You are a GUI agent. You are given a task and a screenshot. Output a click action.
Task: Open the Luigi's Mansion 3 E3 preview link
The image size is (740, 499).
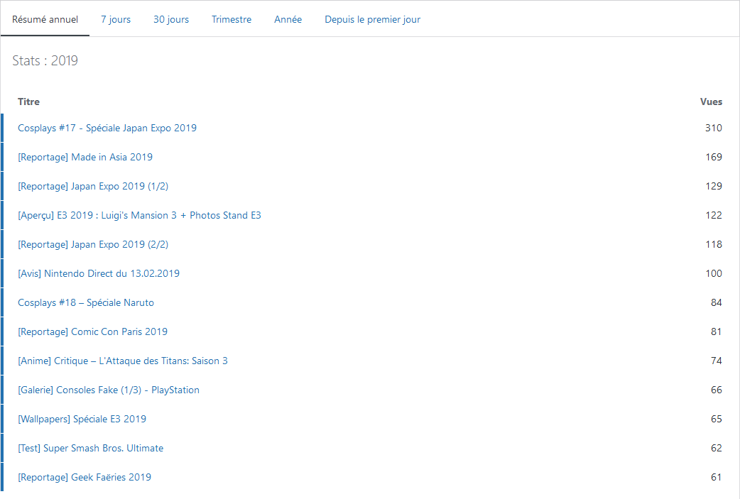coord(139,215)
